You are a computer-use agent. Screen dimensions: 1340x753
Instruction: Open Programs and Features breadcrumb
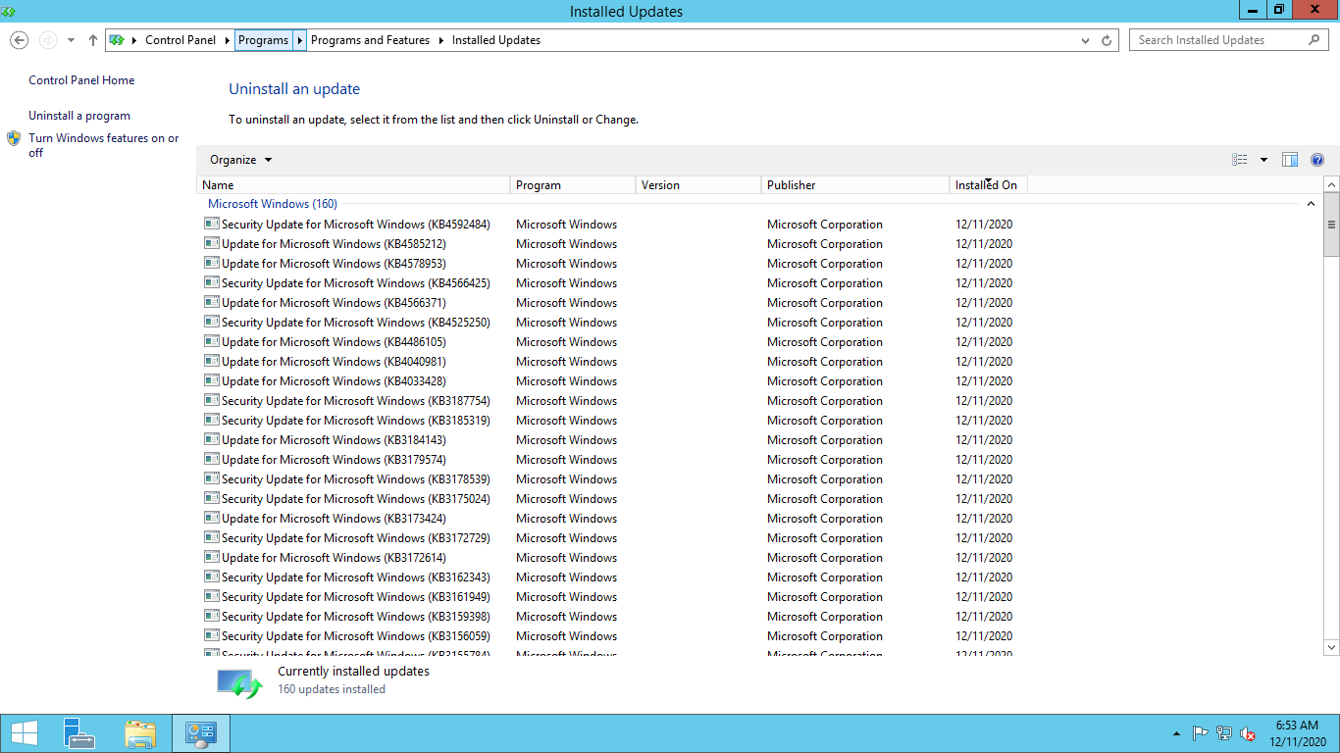(x=370, y=40)
